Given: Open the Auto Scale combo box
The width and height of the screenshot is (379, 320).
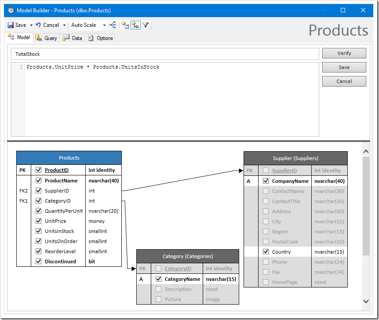Looking at the screenshot, I should [x=88, y=25].
